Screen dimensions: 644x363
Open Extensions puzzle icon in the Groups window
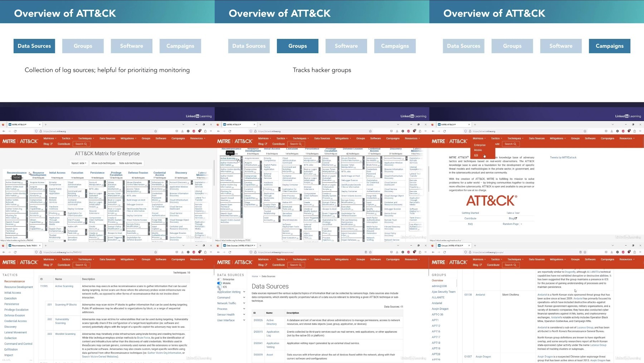(x=635, y=252)
